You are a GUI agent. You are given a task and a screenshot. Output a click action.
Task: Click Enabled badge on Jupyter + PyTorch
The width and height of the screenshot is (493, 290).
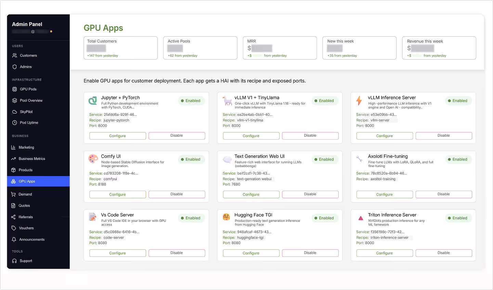[x=192, y=101]
